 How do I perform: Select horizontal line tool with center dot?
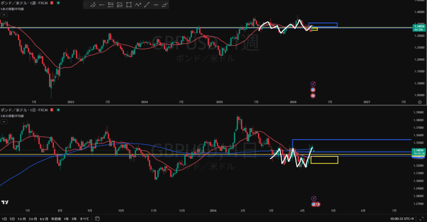[x=156, y=5]
